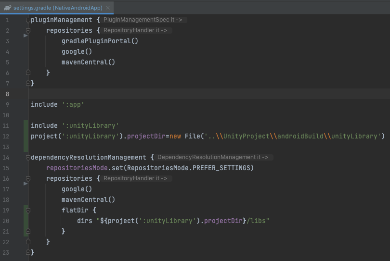Viewport: 390px width, 261px height.
Task: Click ':unityLibrary' string on line 11
Action: pyautogui.click(x=91, y=125)
